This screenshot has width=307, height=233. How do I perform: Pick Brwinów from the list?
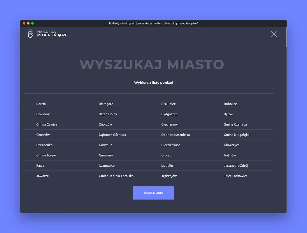[x=43, y=114]
